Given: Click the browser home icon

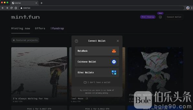Looking at the screenshot, I should tap(16, 8).
